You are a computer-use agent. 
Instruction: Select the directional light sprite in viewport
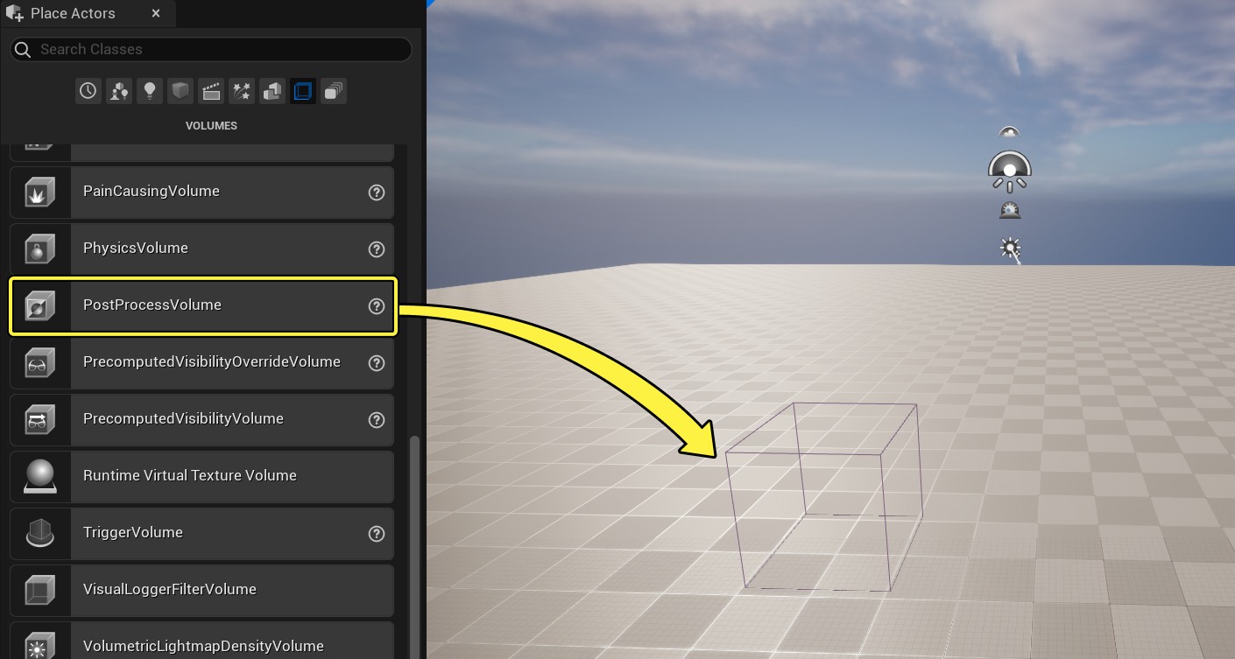(x=1010, y=249)
